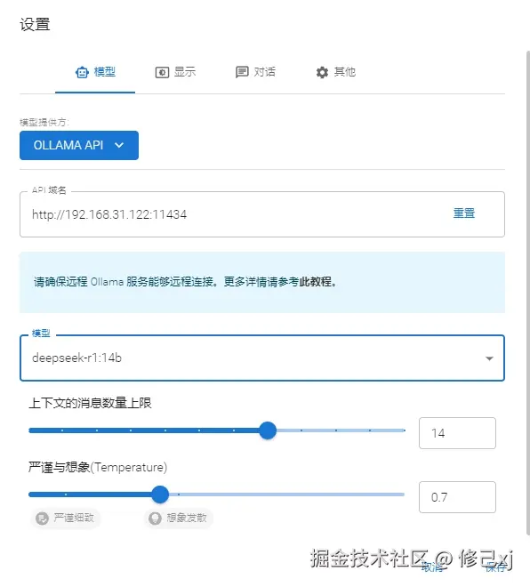Click the vertical scrollbar of the dialog
The width and height of the screenshot is (530, 587).
tap(527, 292)
